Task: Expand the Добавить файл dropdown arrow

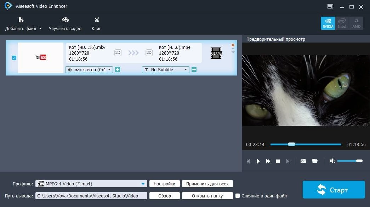Action: coord(40,29)
